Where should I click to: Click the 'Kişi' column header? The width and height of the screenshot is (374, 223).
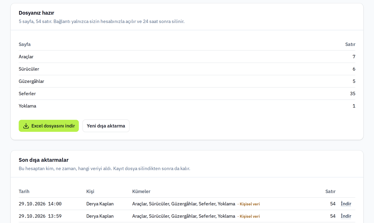90,191
